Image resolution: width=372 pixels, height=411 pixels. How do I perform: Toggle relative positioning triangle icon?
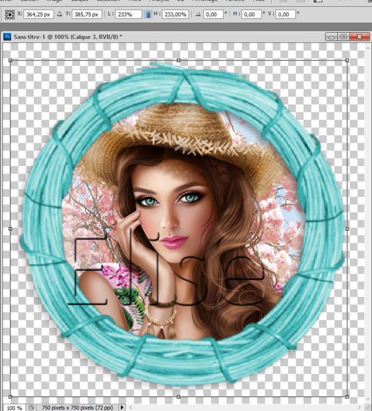coord(60,14)
